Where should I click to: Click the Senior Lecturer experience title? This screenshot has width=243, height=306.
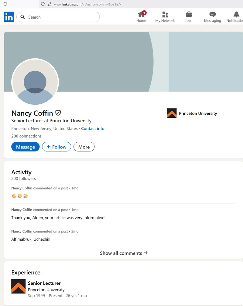[44, 283]
